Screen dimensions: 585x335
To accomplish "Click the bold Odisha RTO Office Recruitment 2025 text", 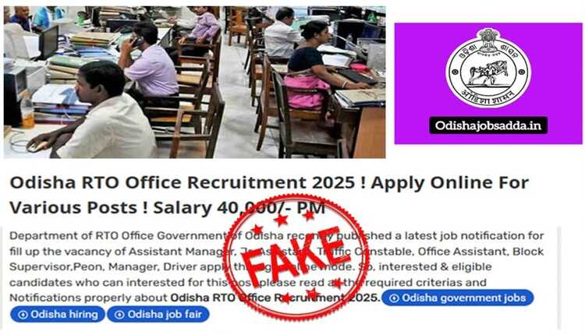I will [x=275, y=298].
